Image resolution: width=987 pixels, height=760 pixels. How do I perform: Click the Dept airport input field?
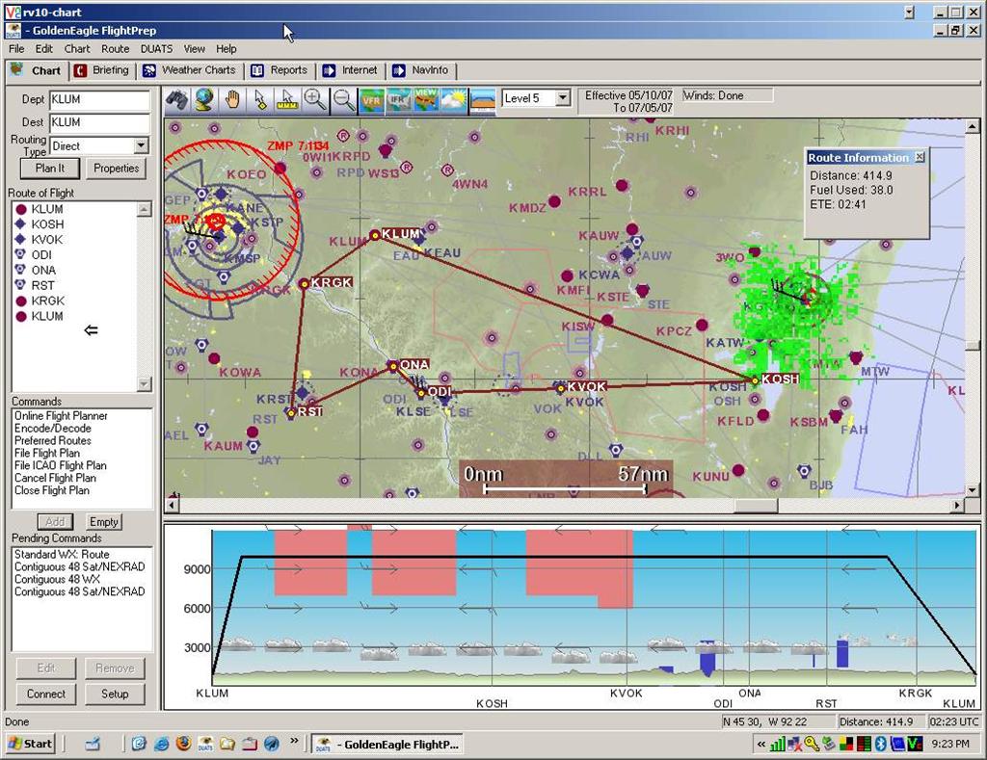pos(100,99)
